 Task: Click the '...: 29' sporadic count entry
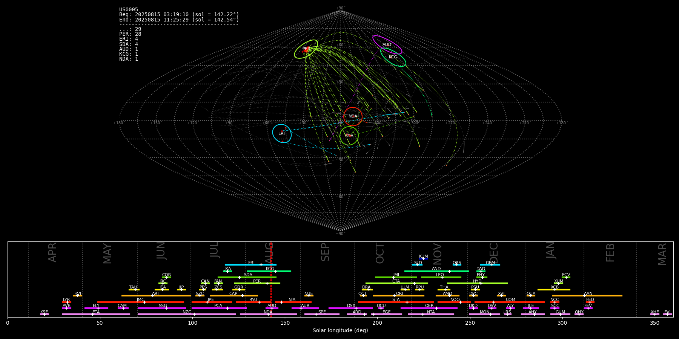130,29
